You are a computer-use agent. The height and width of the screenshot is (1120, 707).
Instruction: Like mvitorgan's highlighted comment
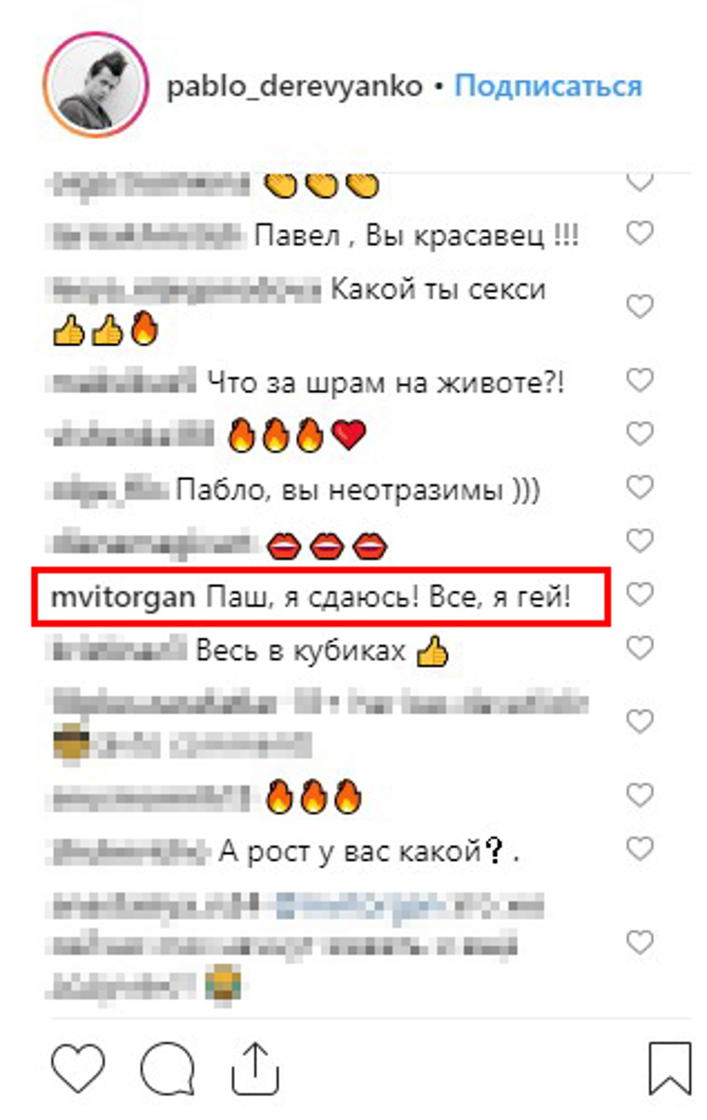click(640, 594)
